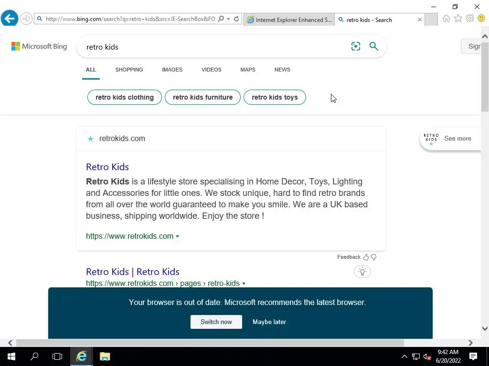The image size is (489, 366).
Task: Click the network status tray icon
Action: pos(416,356)
